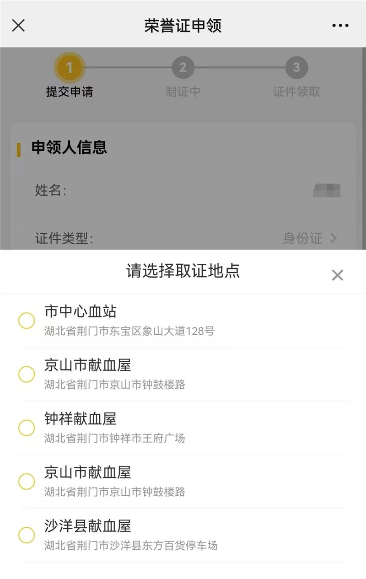Click the blurred 姓名 value field

[327, 190]
